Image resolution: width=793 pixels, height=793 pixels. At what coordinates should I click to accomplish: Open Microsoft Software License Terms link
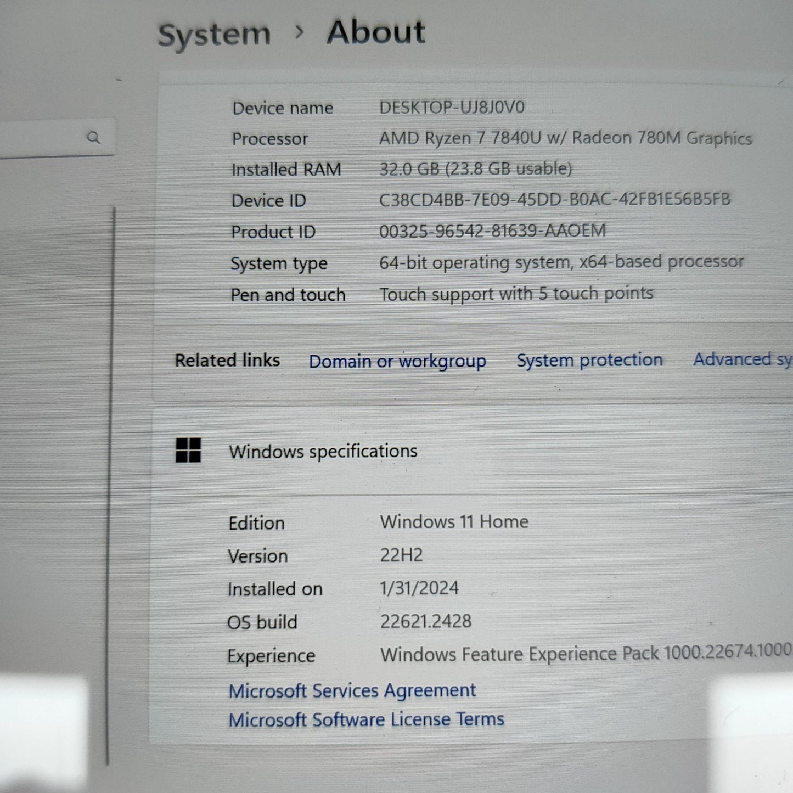coord(366,719)
